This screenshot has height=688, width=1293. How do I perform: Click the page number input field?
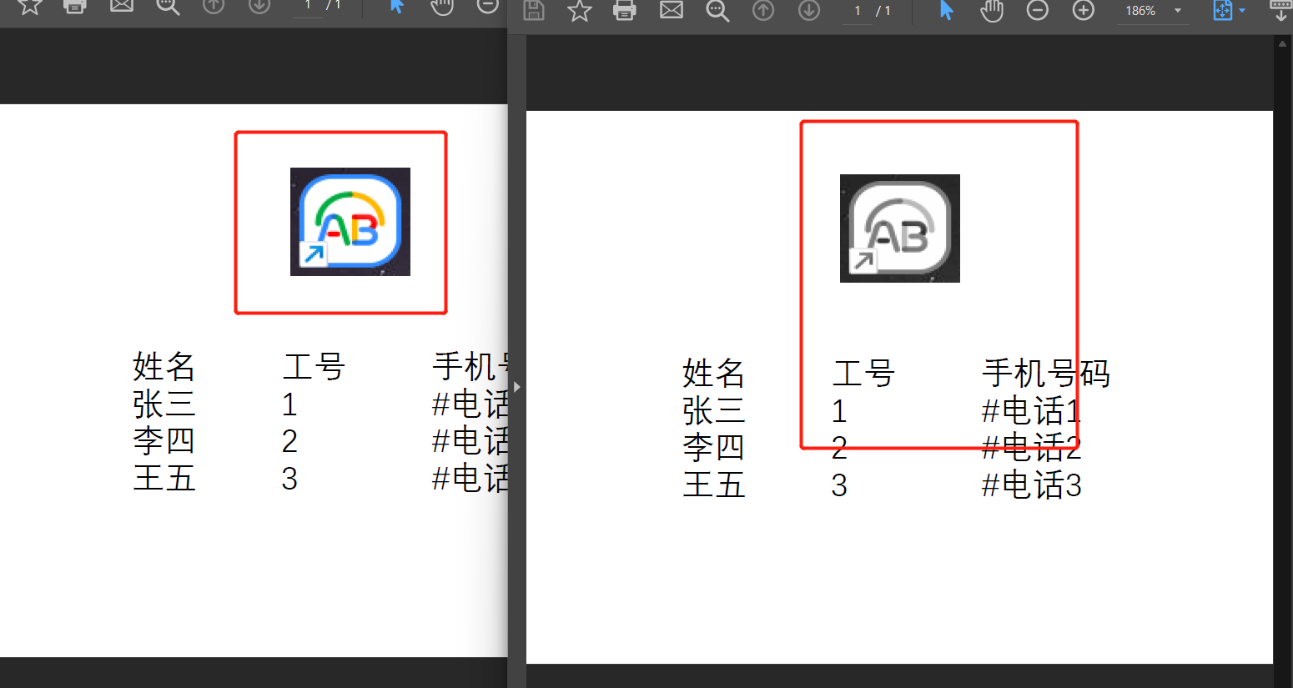(857, 11)
